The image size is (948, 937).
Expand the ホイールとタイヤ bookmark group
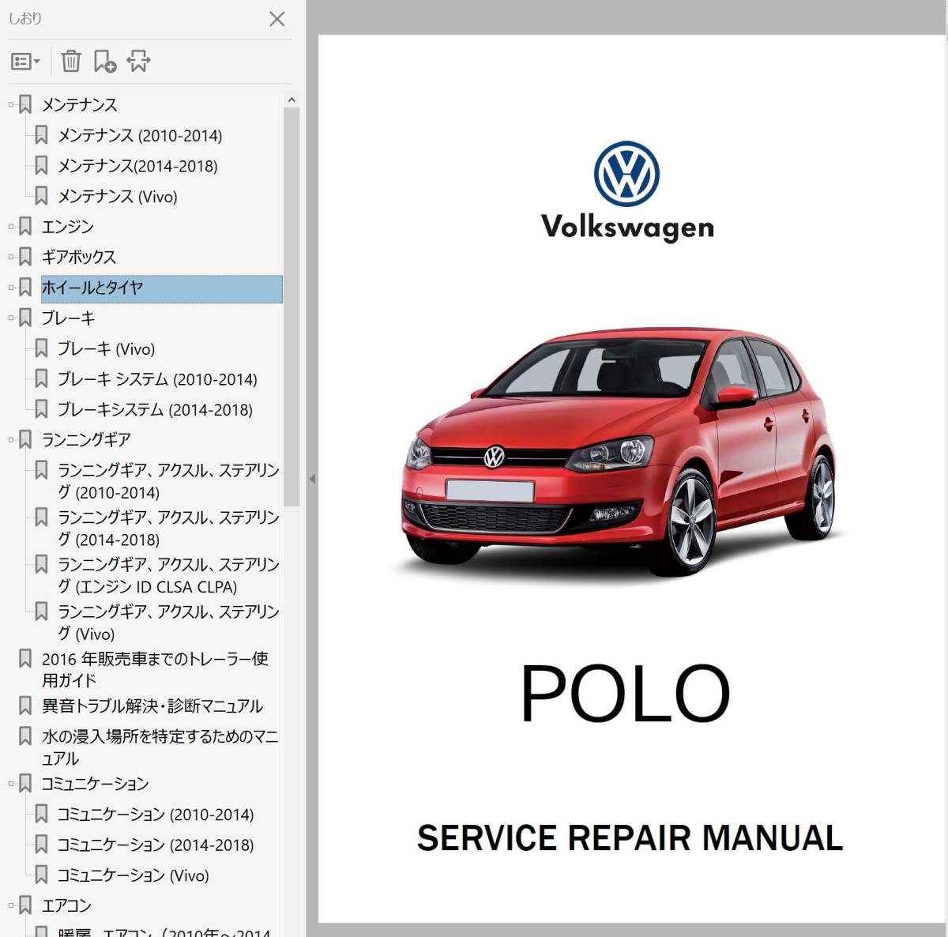[11, 288]
